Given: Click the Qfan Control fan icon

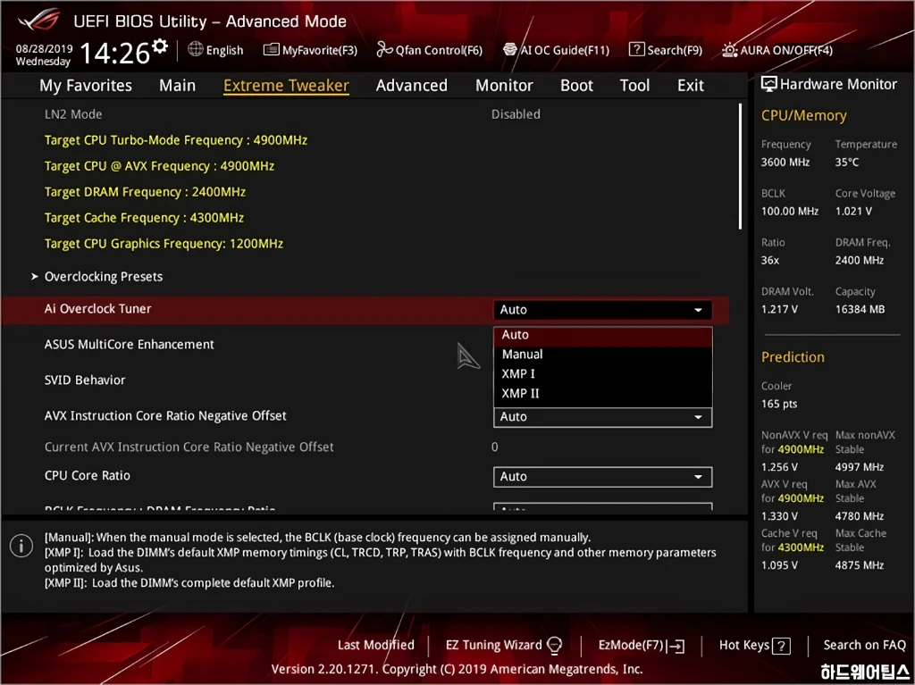Looking at the screenshot, I should click(384, 50).
